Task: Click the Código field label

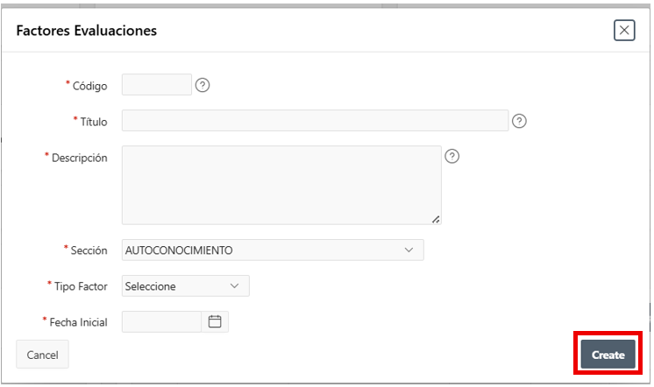Action: pyautogui.click(x=89, y=86)
